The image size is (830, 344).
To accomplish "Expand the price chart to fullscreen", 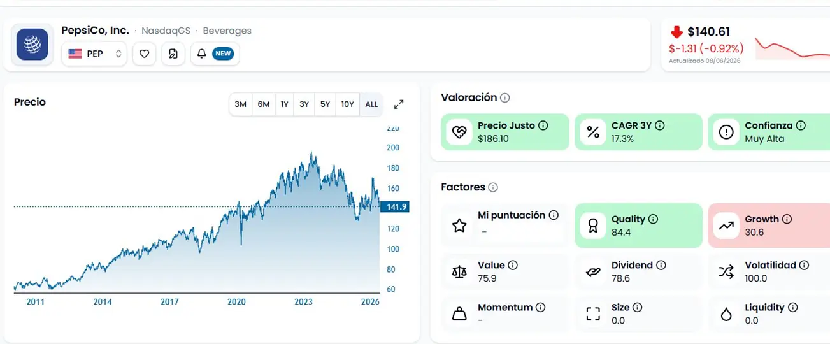I will coord(399,104).
